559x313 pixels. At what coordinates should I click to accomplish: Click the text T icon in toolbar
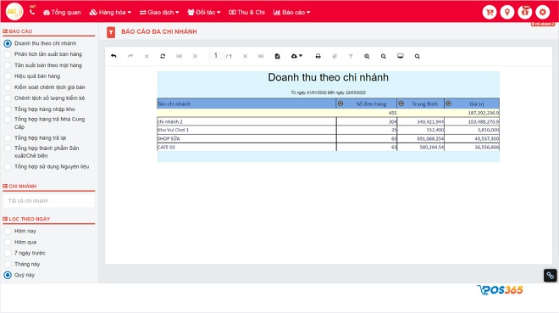tap(351, 56)
